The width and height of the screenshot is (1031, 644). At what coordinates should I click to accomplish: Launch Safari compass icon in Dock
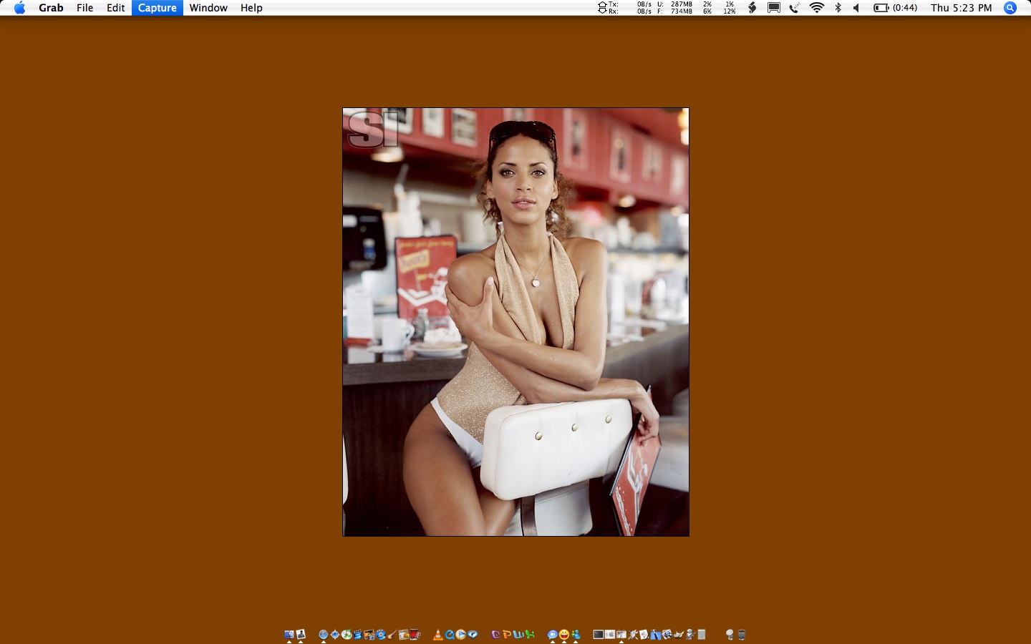click(324, 634)
